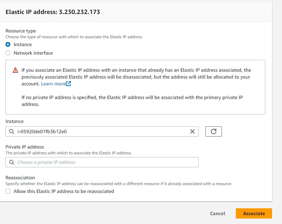Select the Instance resource type radio button
Viewport: 282px width, 224px height.
pyautogui.click(x=8, y=44)
